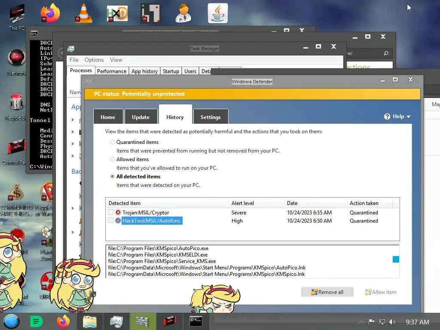This screenshot has width=440, height=330.
Task: Open the Network desktop icon
Action: click(16, 62)
